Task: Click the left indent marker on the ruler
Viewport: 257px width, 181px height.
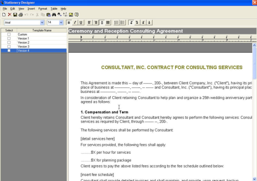Action: 81,37
